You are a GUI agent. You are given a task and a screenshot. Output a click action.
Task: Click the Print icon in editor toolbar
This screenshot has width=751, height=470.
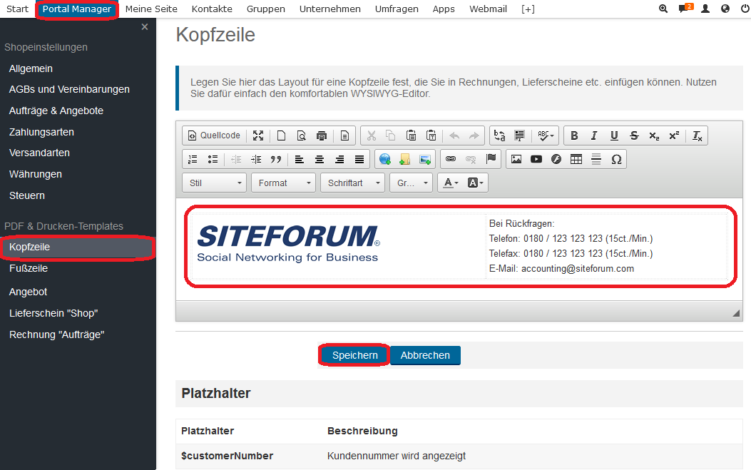322,136
